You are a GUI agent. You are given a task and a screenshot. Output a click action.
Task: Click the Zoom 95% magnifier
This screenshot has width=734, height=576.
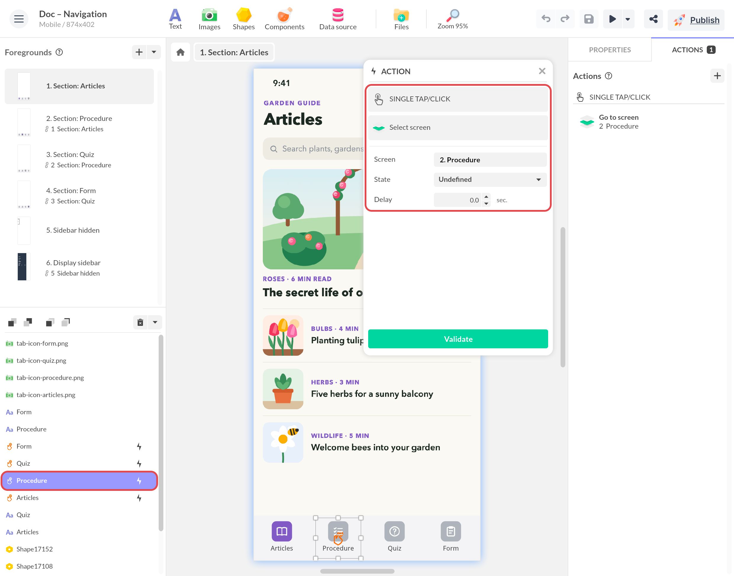coord(453,19)
